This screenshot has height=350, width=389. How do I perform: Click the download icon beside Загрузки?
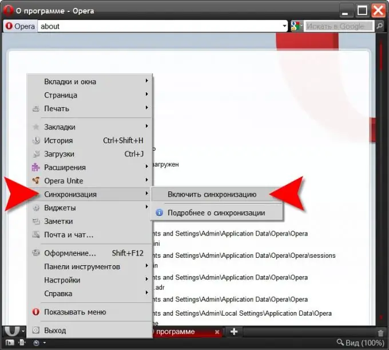pyautogui.click(x=36, y=154)
